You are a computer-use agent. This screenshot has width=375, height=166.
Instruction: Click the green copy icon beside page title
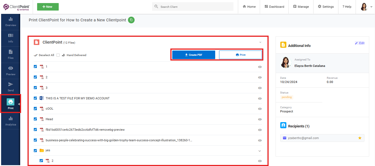click(x=131, y=20)
